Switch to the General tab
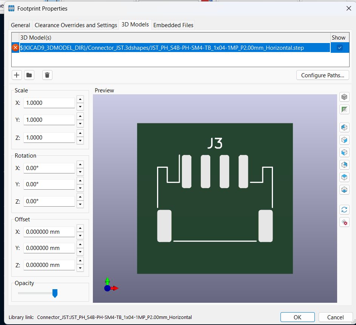This screenshot has height=325, width=356. pyautogui.click(x=20, y=25)
